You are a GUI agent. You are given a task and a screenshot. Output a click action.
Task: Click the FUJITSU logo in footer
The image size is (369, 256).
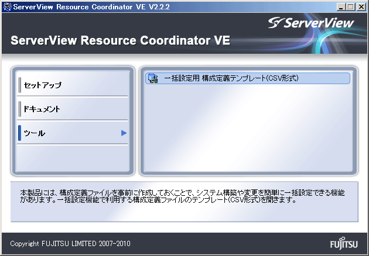point(344,243)
